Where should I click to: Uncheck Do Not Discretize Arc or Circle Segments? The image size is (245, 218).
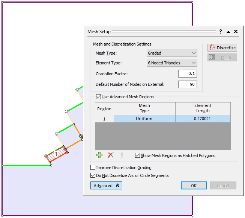click(93, 175)
